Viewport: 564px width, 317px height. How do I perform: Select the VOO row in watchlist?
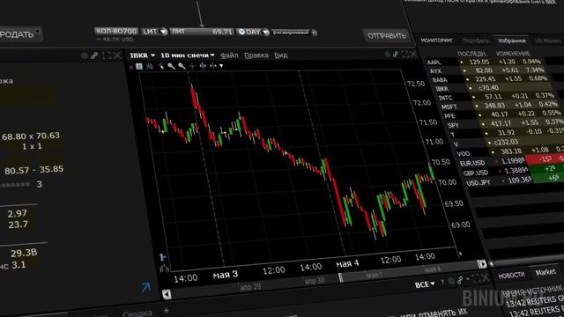(x=509, y=152)
